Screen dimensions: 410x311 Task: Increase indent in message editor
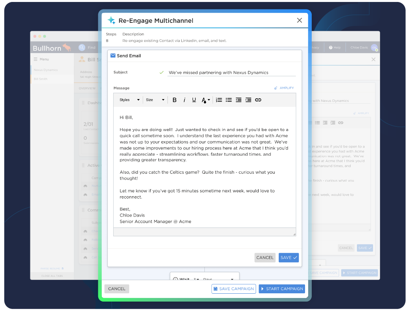(248, 100)
